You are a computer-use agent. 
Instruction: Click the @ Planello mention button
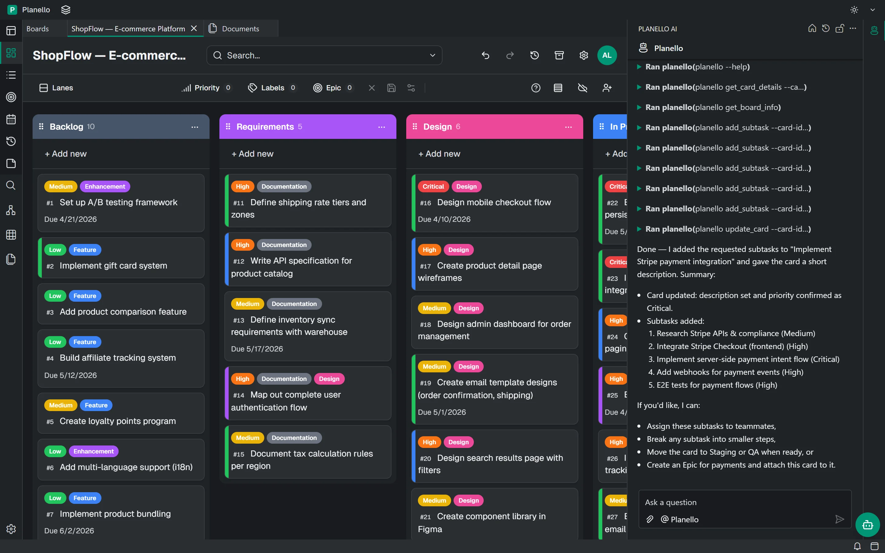point(680,519)
